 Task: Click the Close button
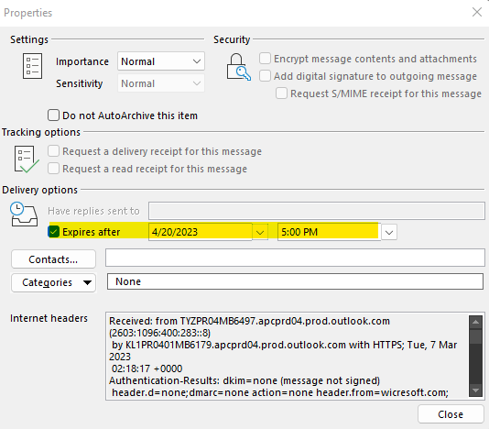pyautogui.click(x=451, y=414)
